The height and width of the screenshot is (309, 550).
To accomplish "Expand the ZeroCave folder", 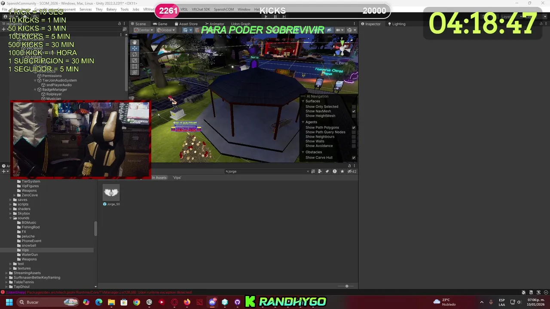I will (x=15, y=195).
